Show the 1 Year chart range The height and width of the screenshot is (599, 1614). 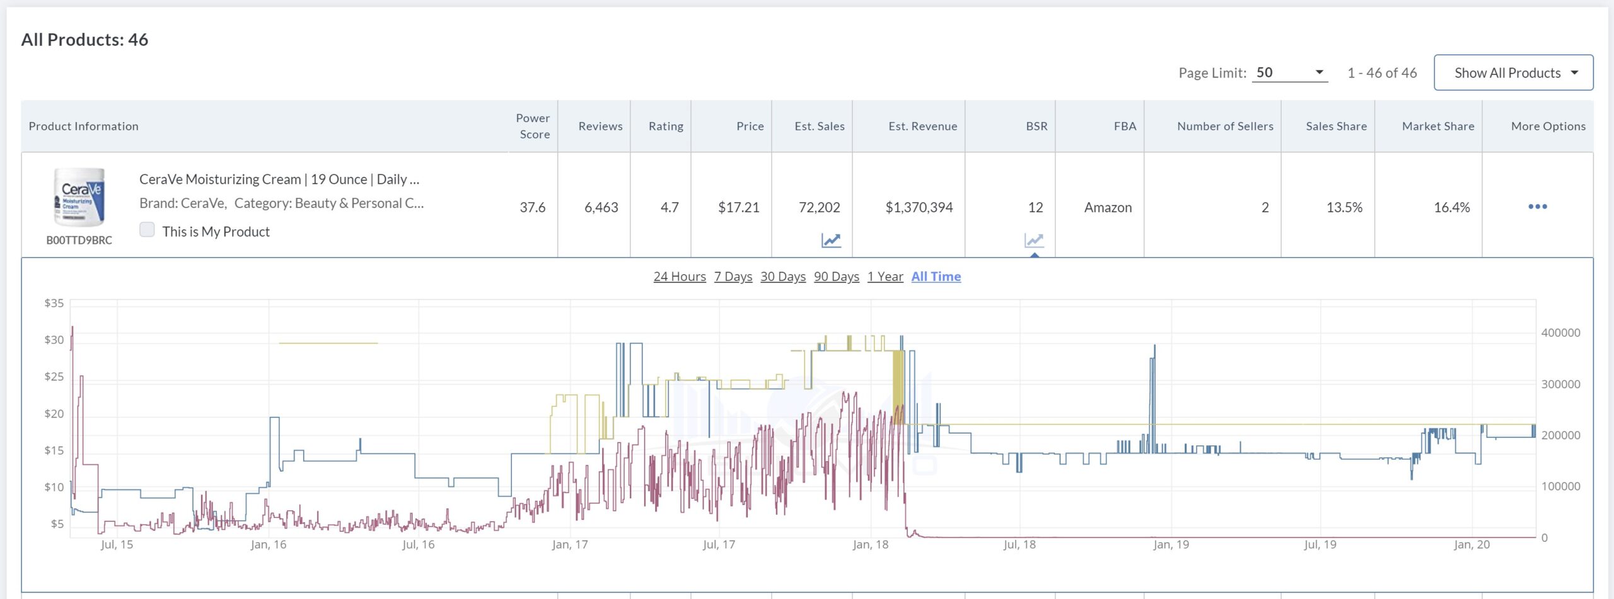tap(885, 277)
